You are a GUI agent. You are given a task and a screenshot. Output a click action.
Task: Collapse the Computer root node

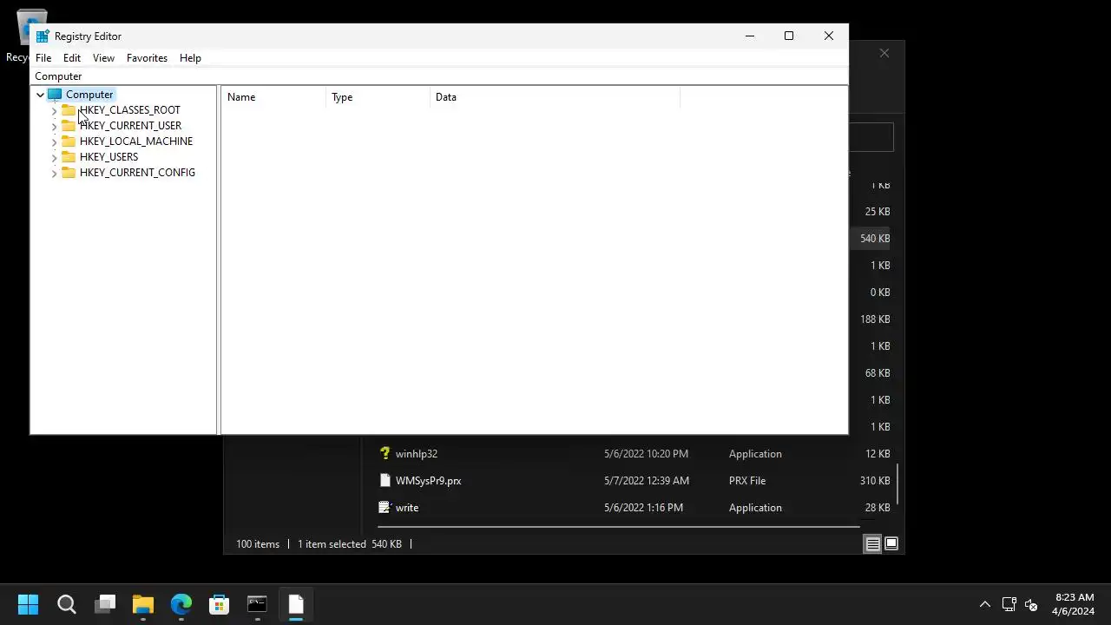click(x=40, y=95)
